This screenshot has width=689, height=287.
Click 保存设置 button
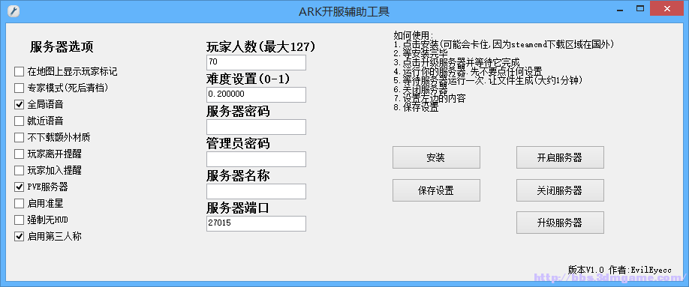436,190
